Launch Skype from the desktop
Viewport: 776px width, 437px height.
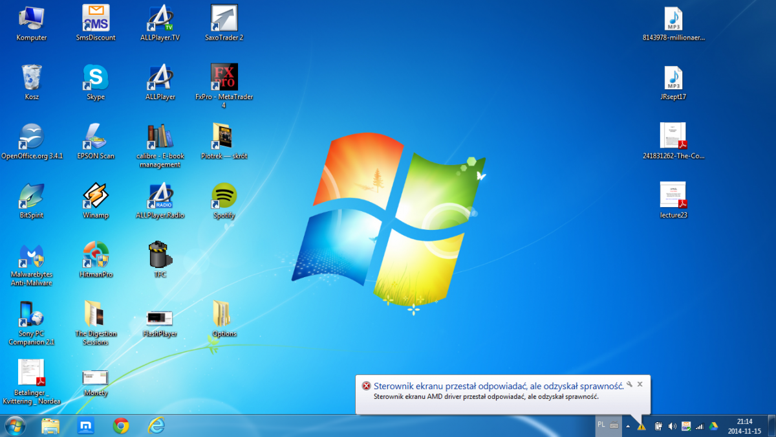coord(96,82)
